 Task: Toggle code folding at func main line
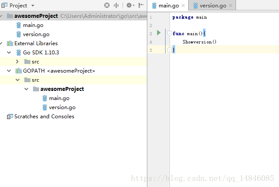[169, 33]
